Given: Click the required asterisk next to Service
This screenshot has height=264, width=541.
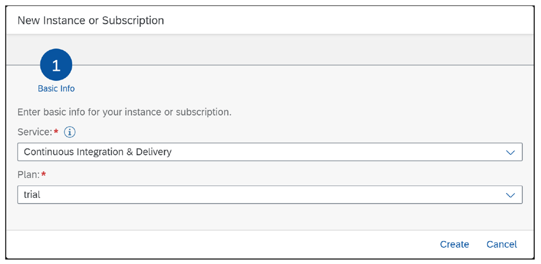Looking at the screenshot, I should [57, 131].
